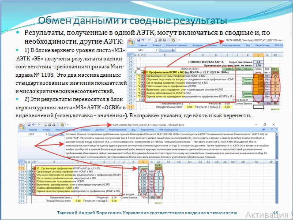293x220 pixels.
Task: Open the L41 name box dropdown in the upper Excel
Action: [156, 50]
